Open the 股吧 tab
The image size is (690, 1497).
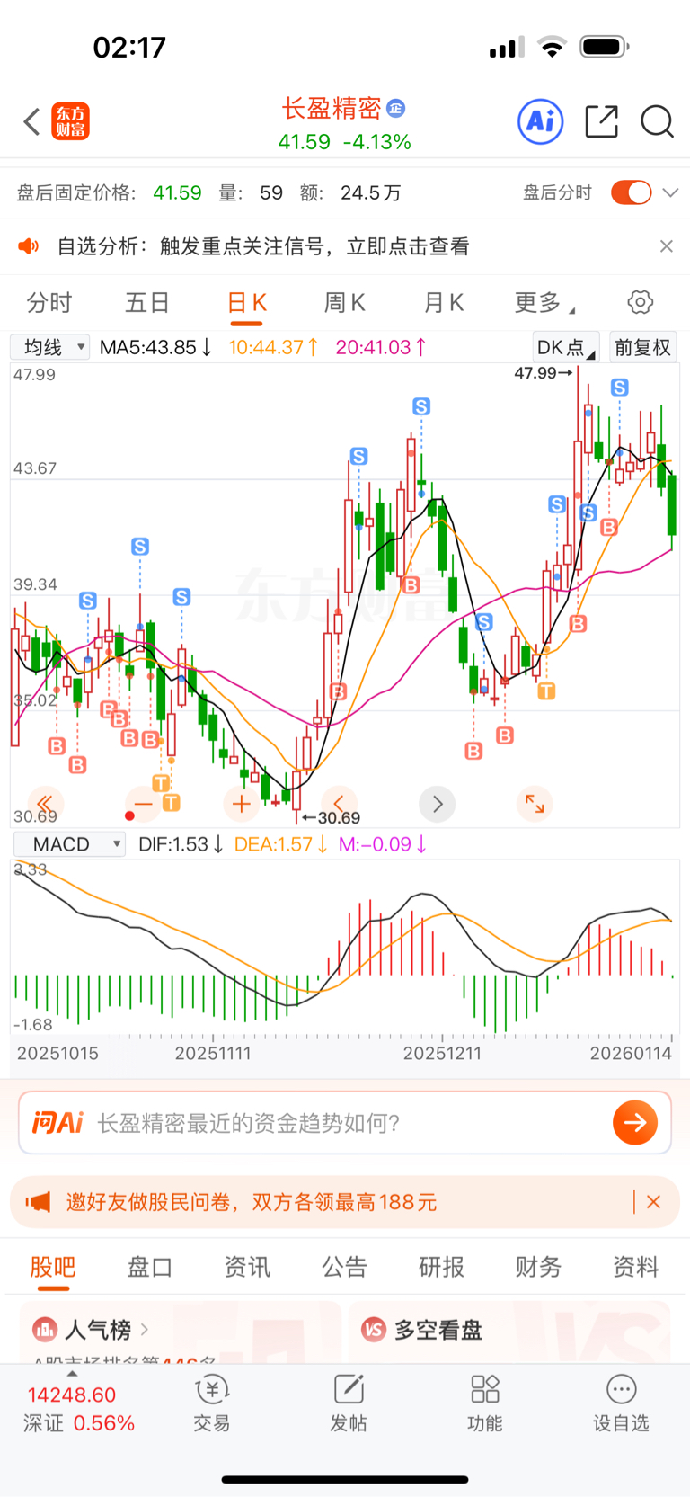point(53,1267)
